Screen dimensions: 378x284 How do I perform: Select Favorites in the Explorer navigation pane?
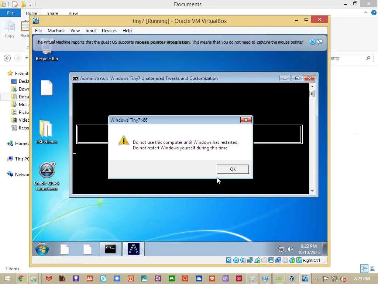18,73
